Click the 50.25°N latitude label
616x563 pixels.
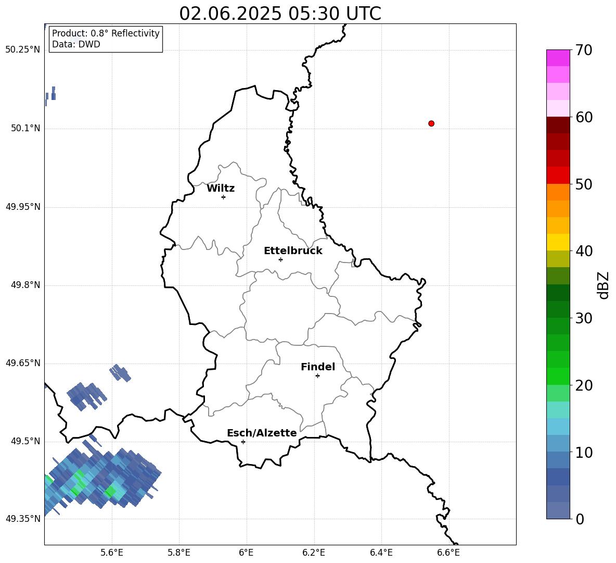[x=23, y=50]
